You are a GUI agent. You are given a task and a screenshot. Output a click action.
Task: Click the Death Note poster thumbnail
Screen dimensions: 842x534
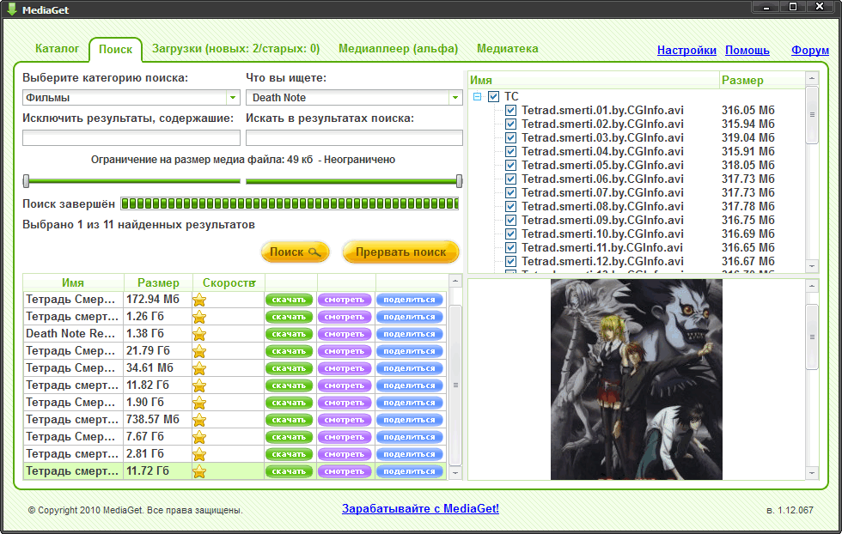point(637,379)
